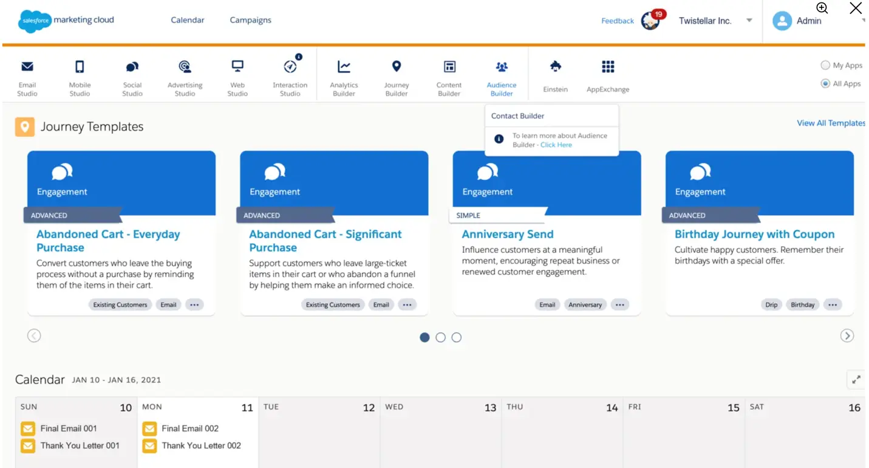Open Web Studio app
This screenshot has height=468, width=869.
point(237,78)
